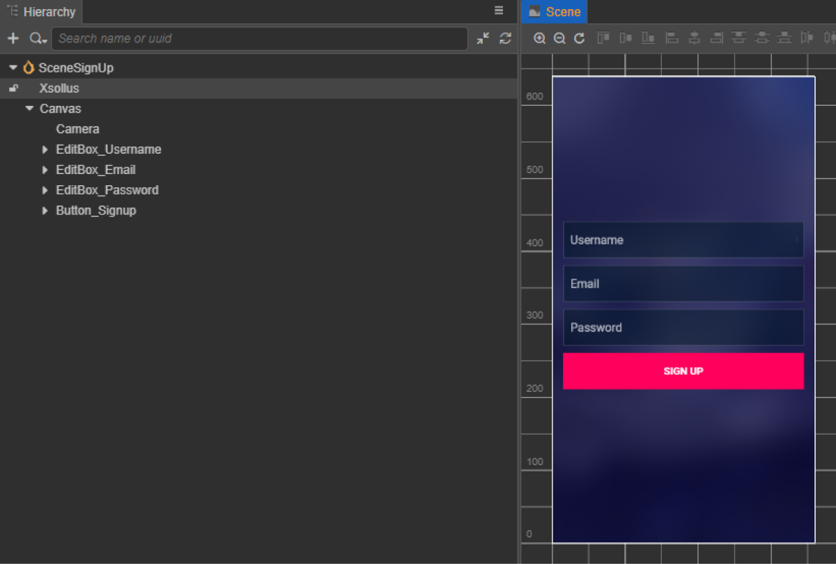Click the pink SIGN UP button

[x=683, y=371]
